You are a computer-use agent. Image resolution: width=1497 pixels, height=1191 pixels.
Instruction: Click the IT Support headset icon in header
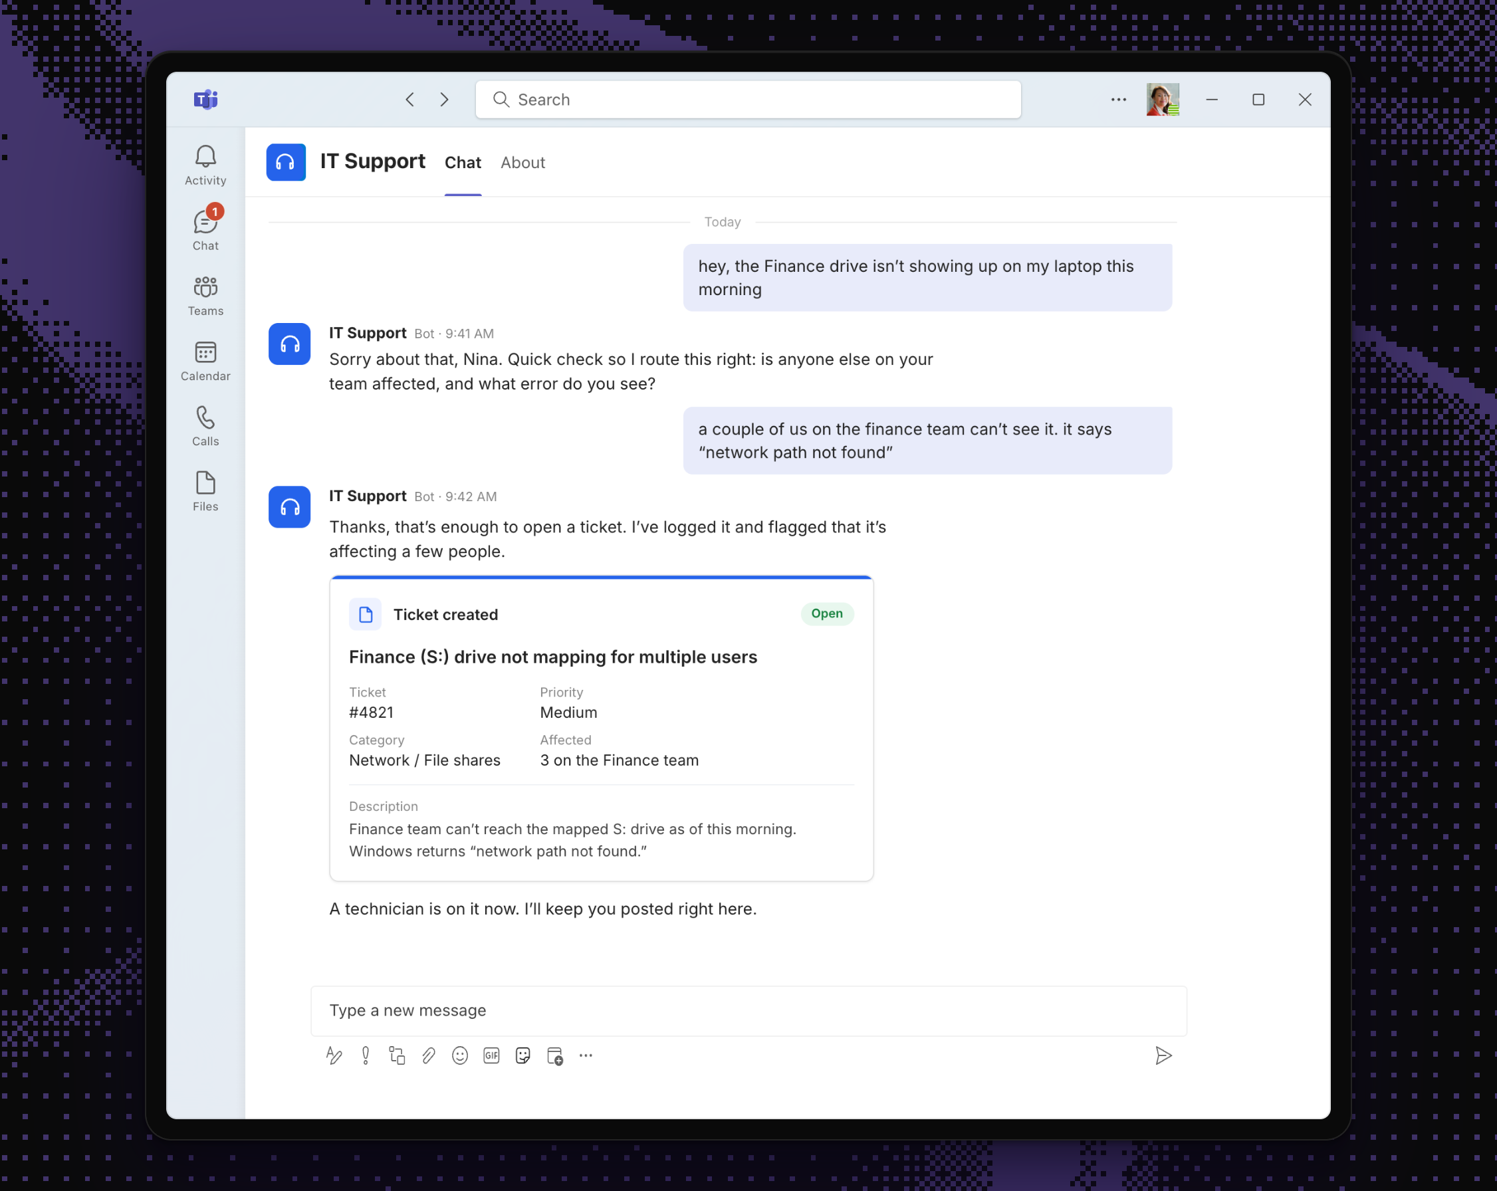285,162
